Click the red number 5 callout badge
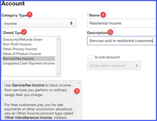Image resolution: width=157 pixels, height=121 pixels. pyautogui.click(x=110, y=32)
